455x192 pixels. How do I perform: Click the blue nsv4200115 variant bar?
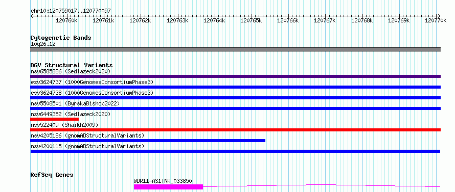tap(235, 151)
